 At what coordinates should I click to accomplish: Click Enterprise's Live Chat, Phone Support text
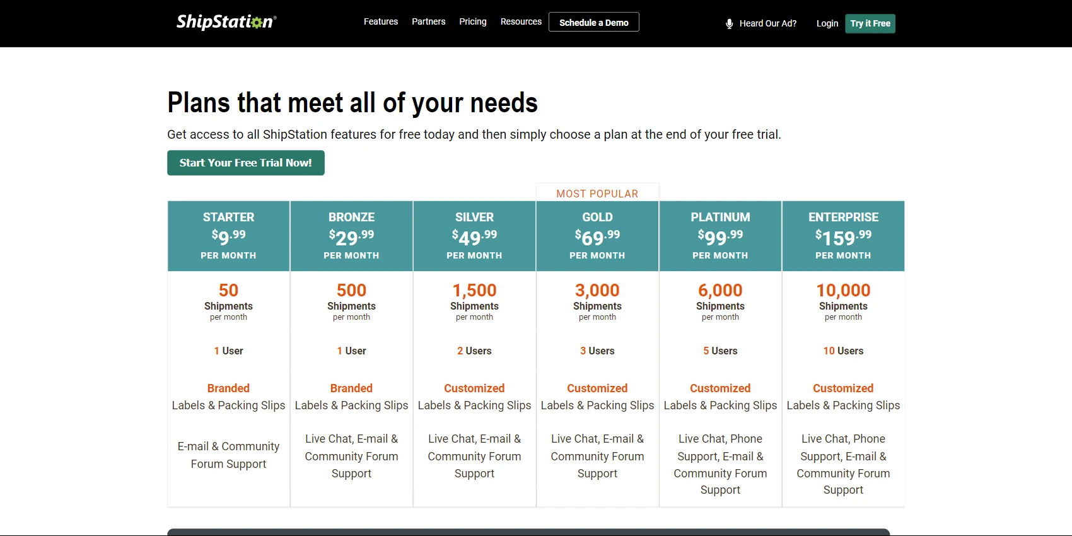[843, 464]
